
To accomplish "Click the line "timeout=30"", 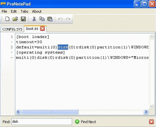I will coord(29,42).
